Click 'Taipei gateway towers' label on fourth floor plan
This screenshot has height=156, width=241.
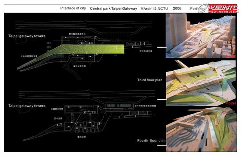[27, 106]
